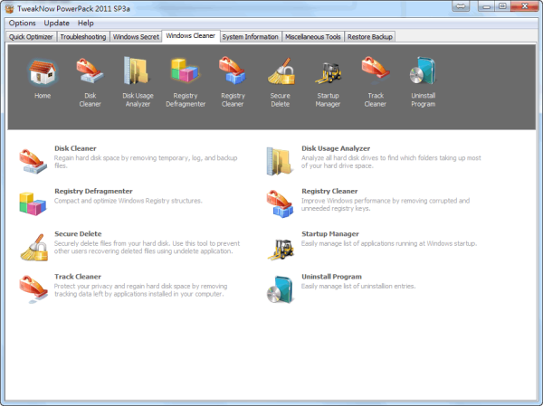Open Registry Cleaner from the icon toolbar
This screenshot has width=543, height=406.
click(x=233, y=72)
